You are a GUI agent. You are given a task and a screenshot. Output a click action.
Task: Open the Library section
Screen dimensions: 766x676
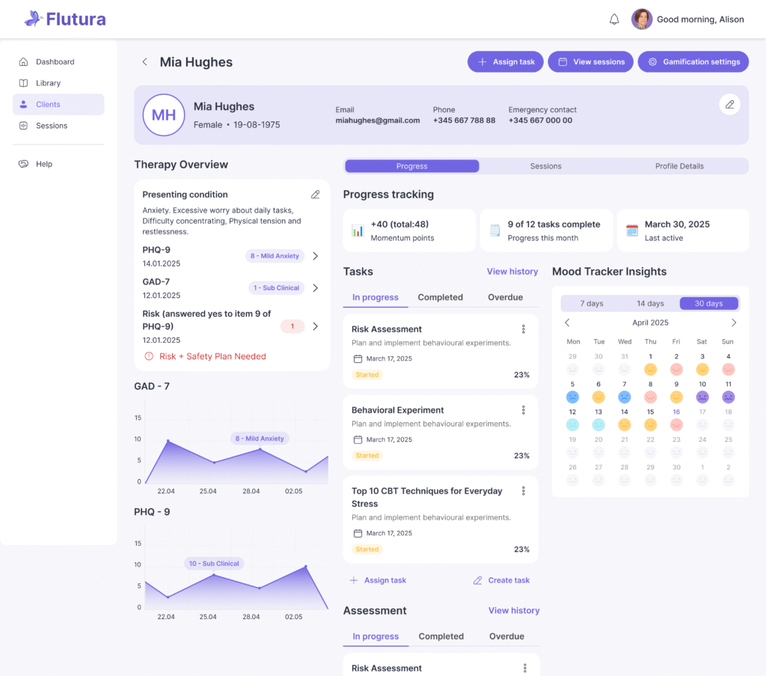coord(46,83)
